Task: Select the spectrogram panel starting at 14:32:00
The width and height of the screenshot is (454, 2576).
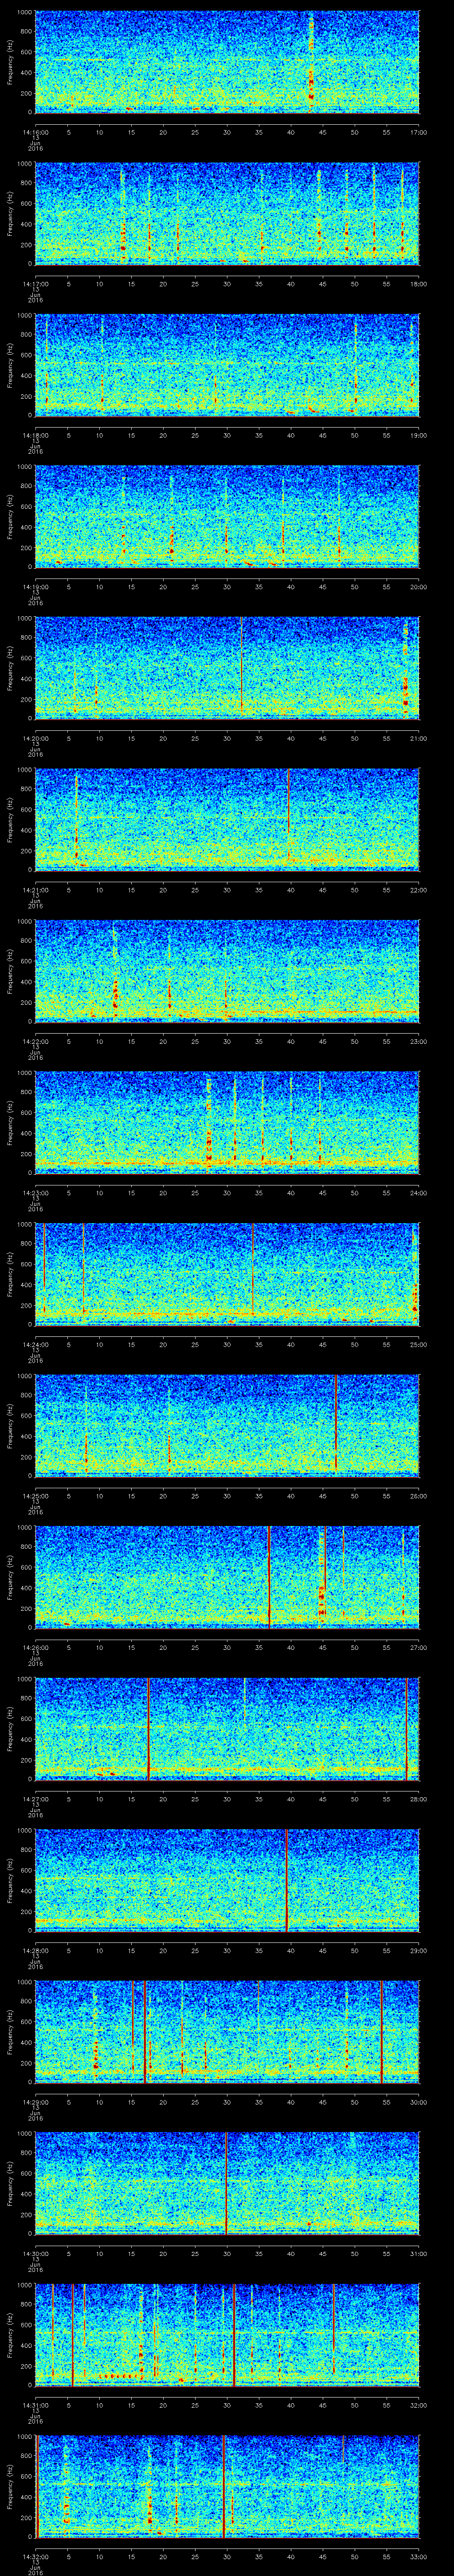Action: click(x=227, y=2485)
